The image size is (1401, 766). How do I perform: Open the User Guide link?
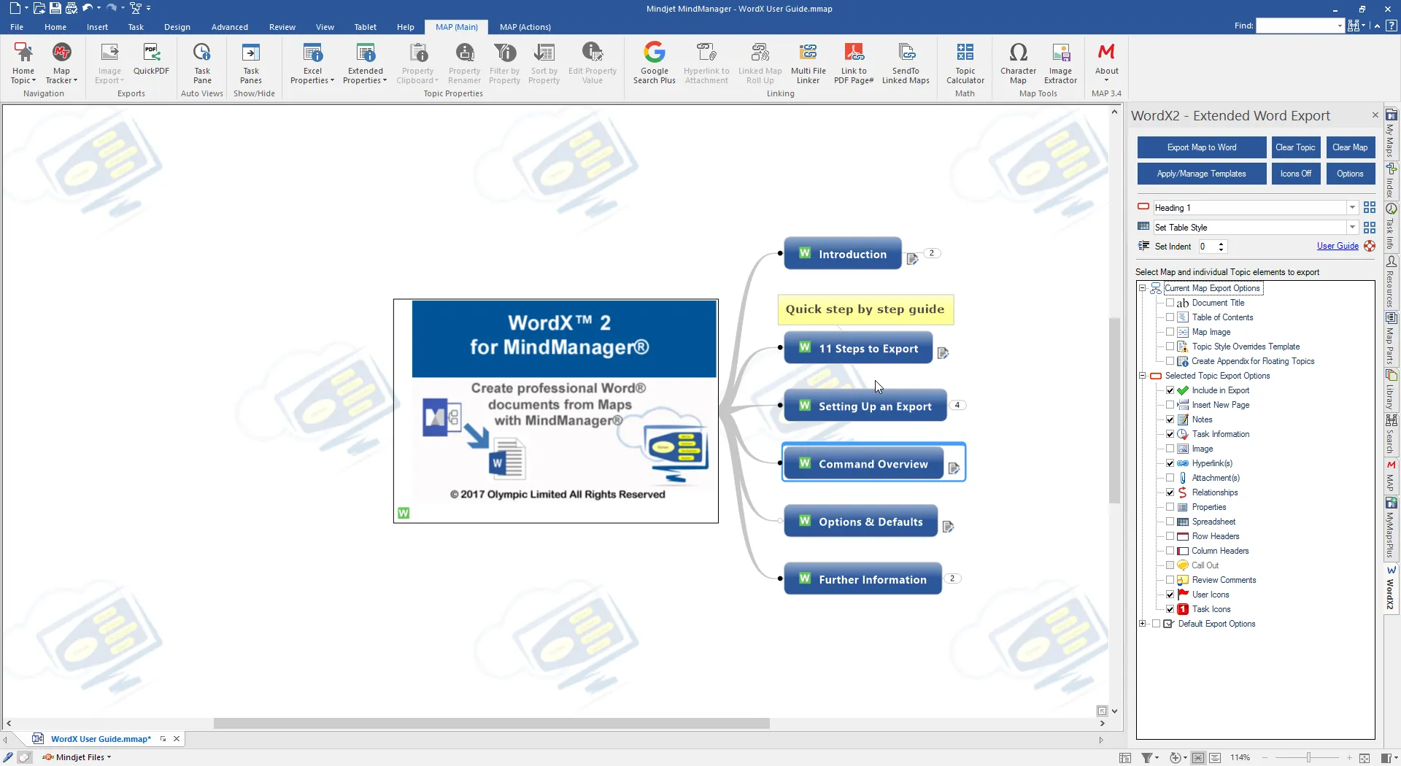click(1337, 246)
